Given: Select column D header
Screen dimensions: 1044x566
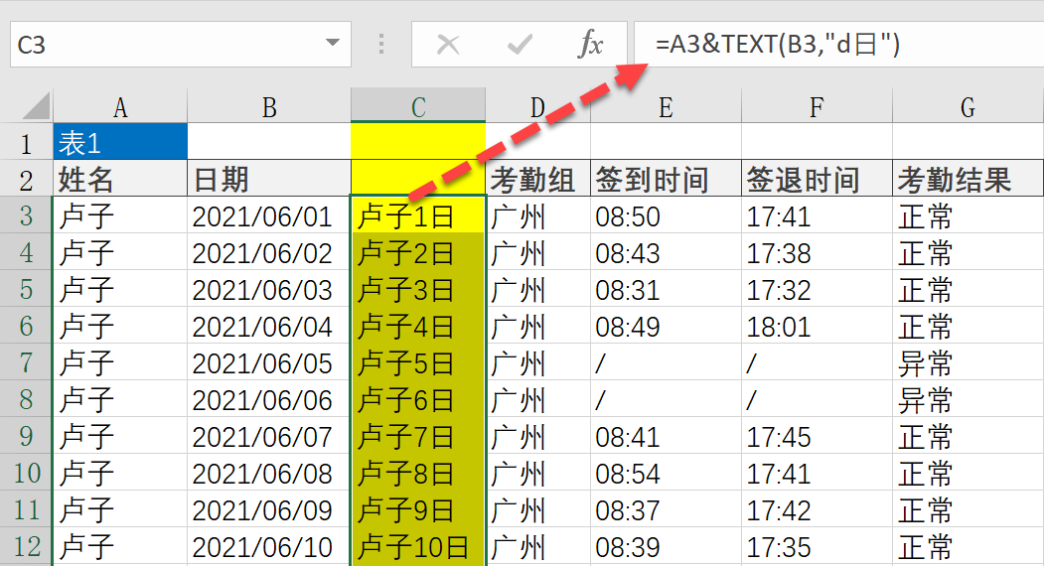Looking at the screenshot, I should 538,106.
